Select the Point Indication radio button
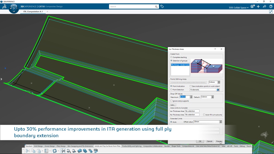 coord(171,86)
